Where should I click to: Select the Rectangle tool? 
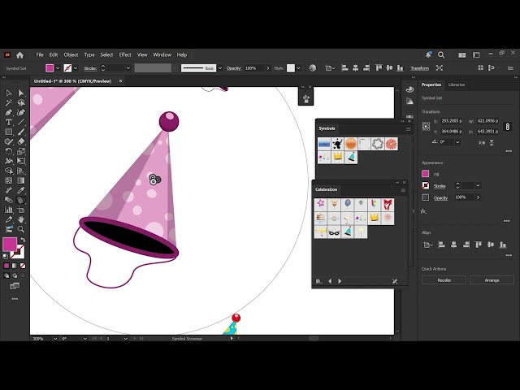click(x=9, y=132)
